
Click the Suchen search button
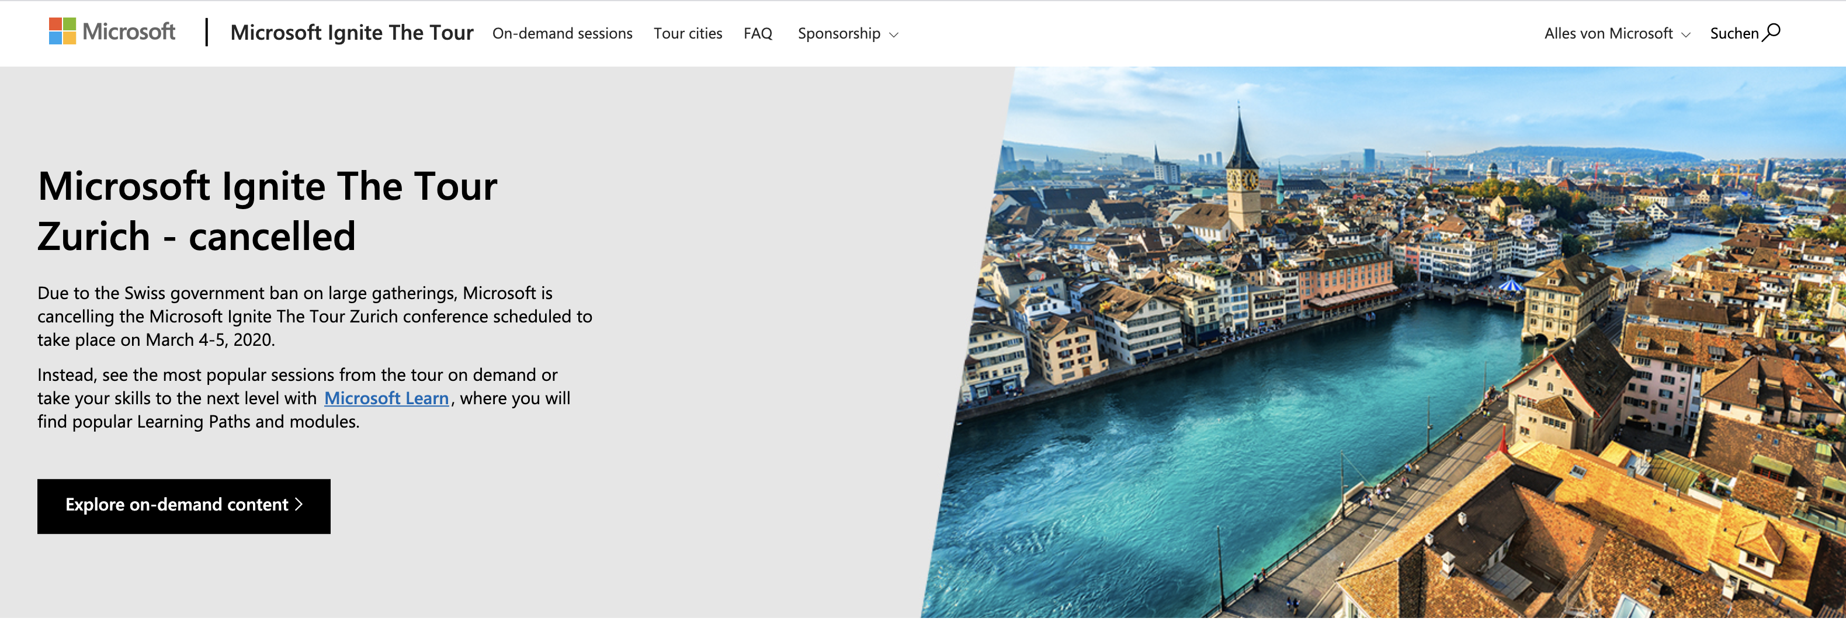coord(1745,33)
